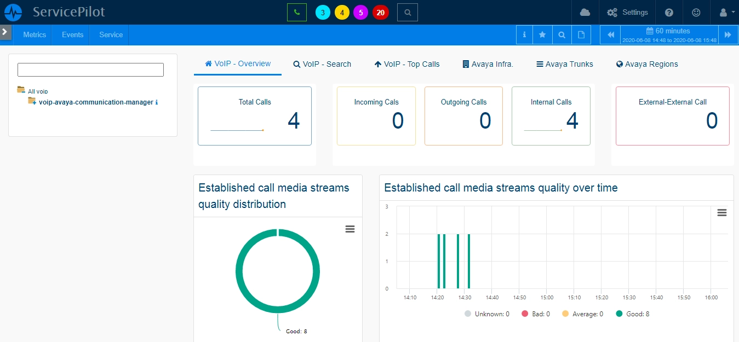The height and width of the screenshot is (342, 739).
Task: Click the Internal Calls card
Action: [x=551, y=116]
